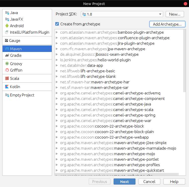
Task: Toggle the Create from archetype checkbox
Action: (57, 24)
